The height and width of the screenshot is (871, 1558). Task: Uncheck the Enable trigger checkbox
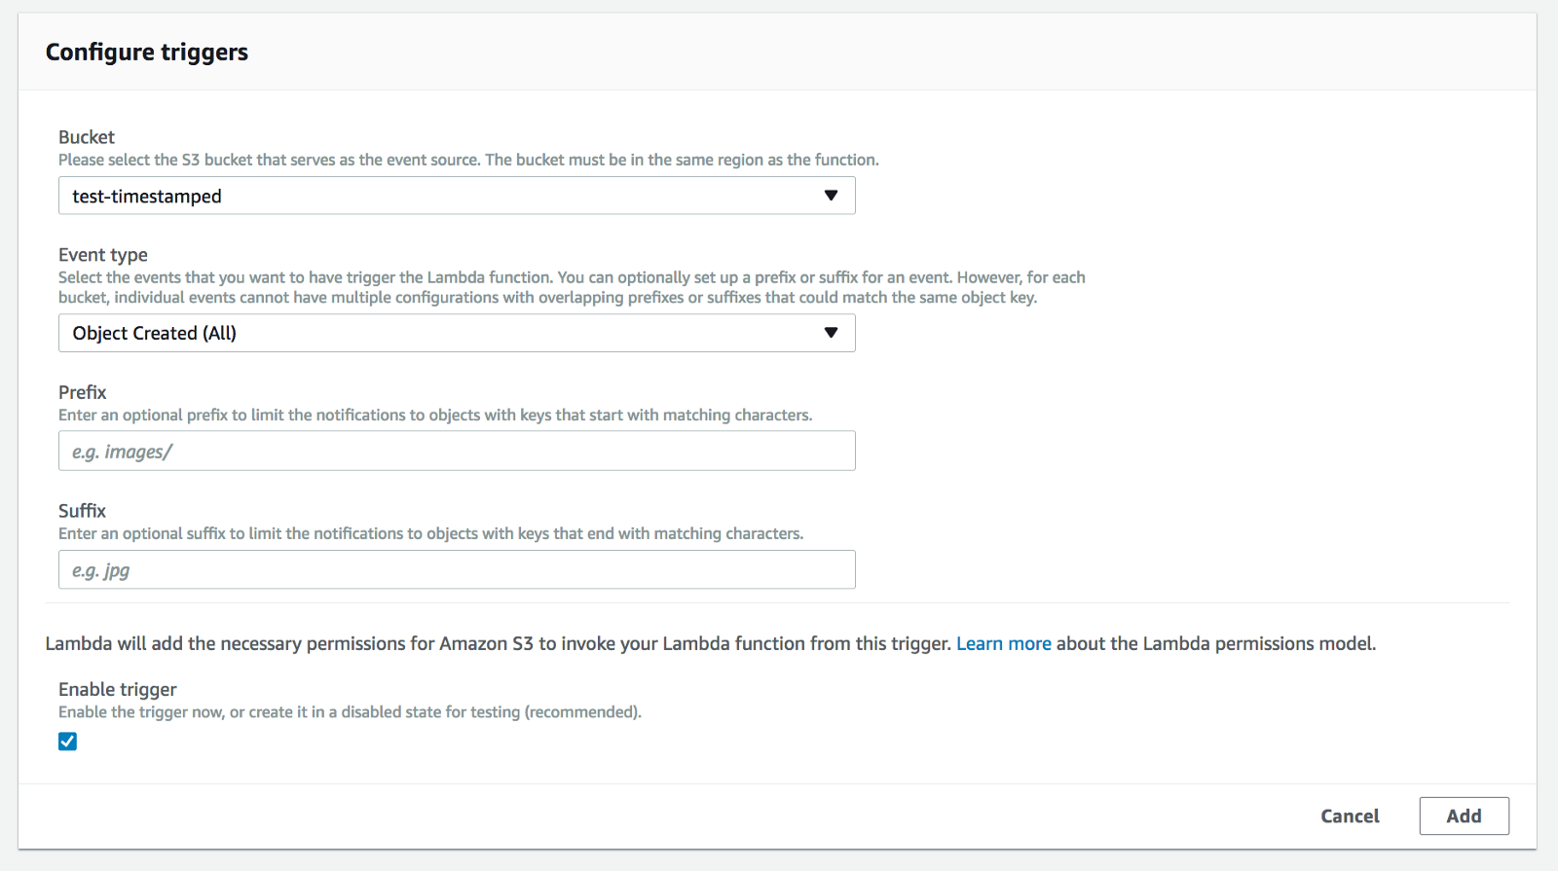click(x=67, y=742)
